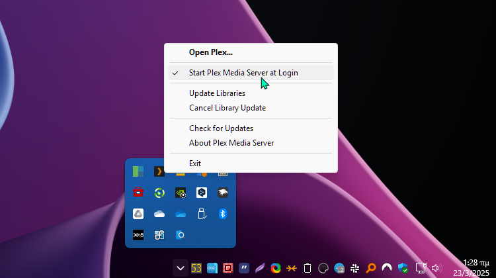Click the orange inward arrows taskbar icon
The image size is (496, 278).
click(x=292, y=268)
